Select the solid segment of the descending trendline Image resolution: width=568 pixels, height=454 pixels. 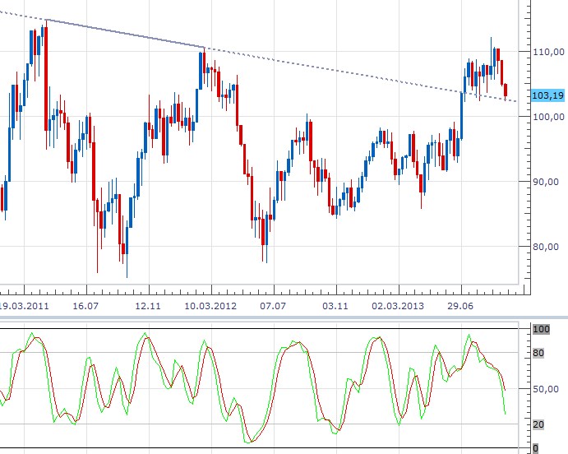click(123, 33)
